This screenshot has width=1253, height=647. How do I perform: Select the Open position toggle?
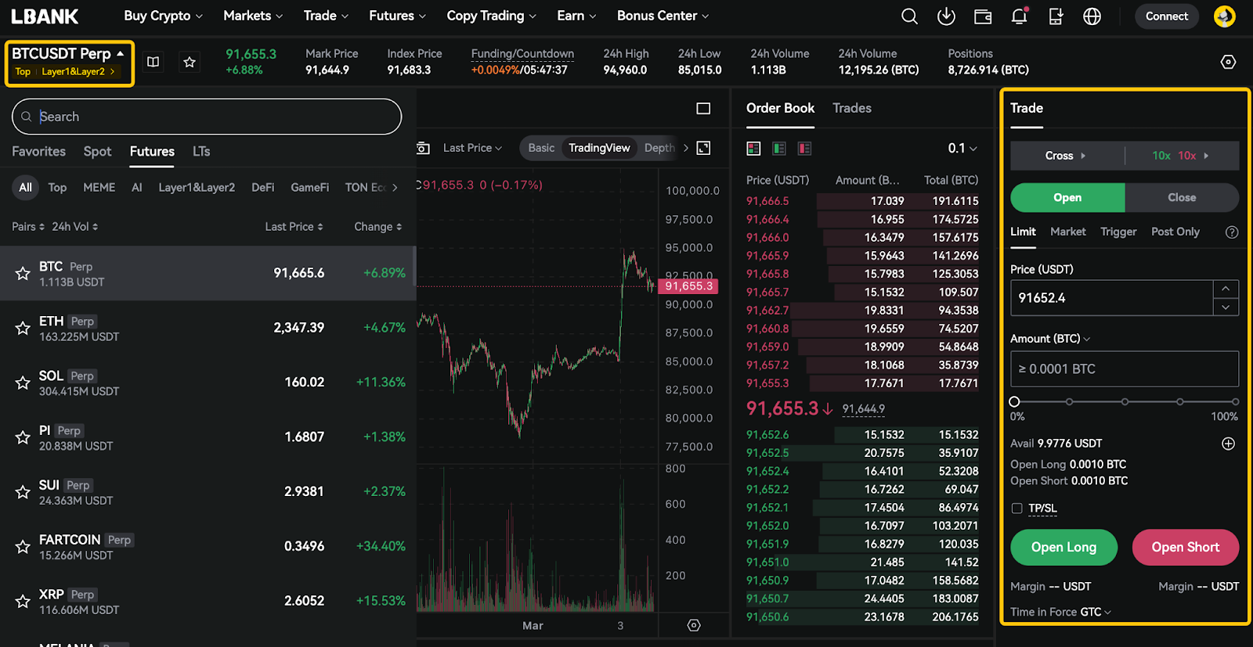tap(1067, 198)
